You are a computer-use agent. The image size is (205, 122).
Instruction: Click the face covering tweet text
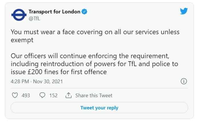(95, 36)
